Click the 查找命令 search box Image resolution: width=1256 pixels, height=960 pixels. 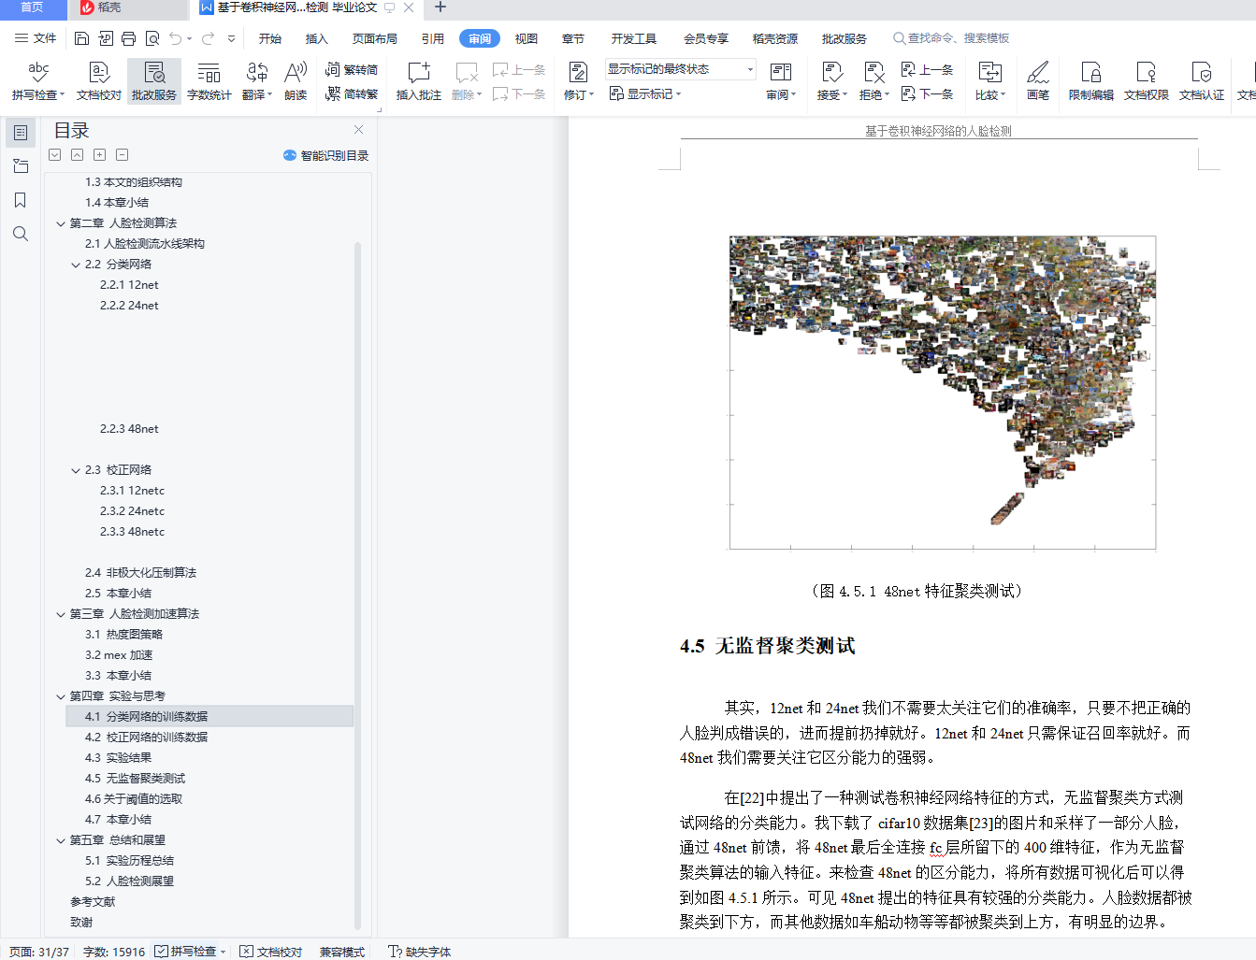click(x=951, y=38)
